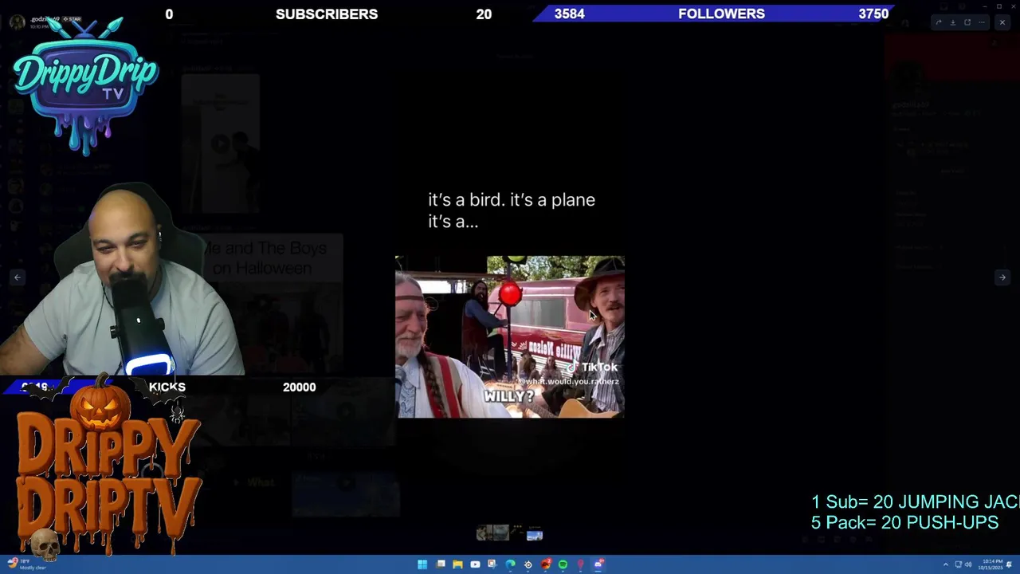This screenshot has height=574, width=1020.
Task: Maximize the Discord window
Action: point(999,6)
